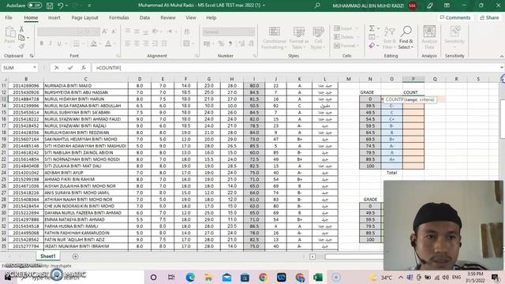Open Format as Table gallery
505x284 pixels.
pos(299,38)
